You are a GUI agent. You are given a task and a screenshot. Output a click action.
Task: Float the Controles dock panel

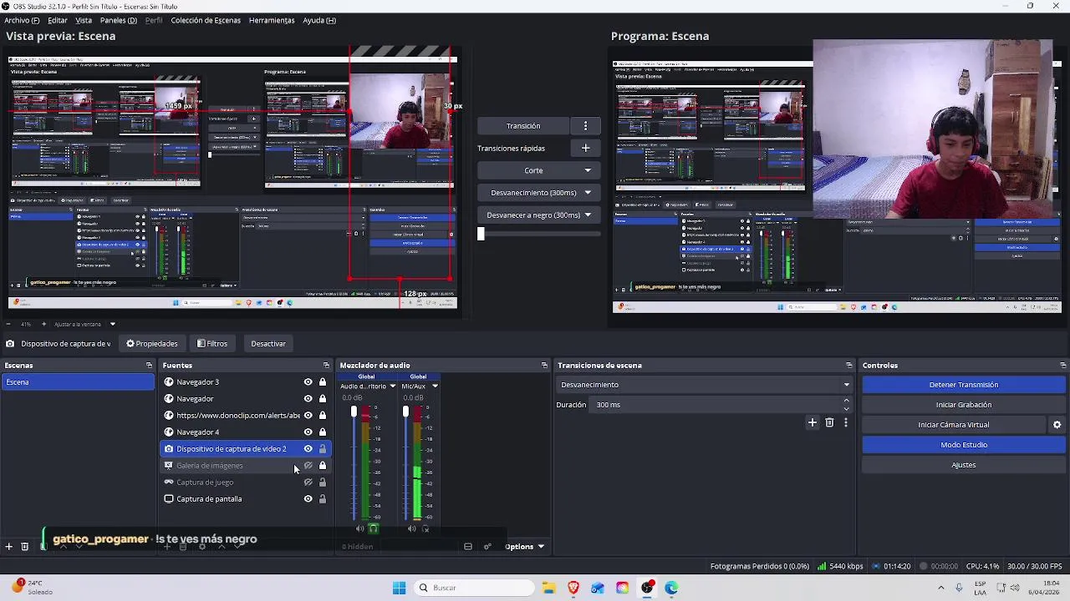point(1062,366)
